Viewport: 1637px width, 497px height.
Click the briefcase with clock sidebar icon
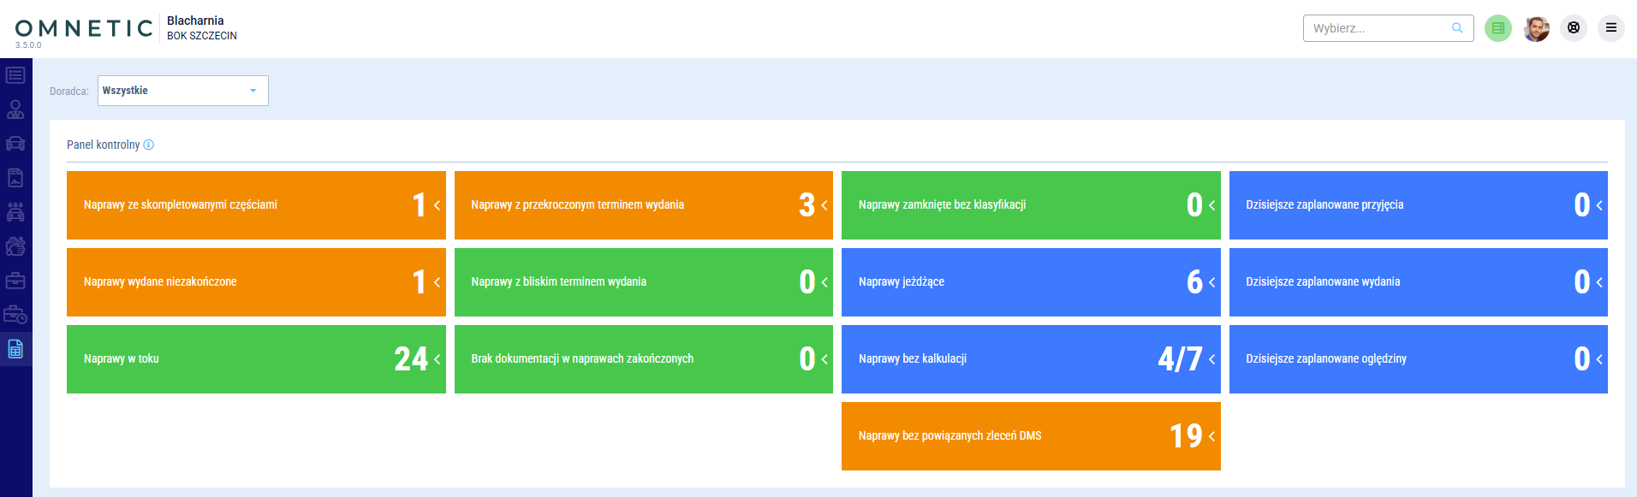15,315
